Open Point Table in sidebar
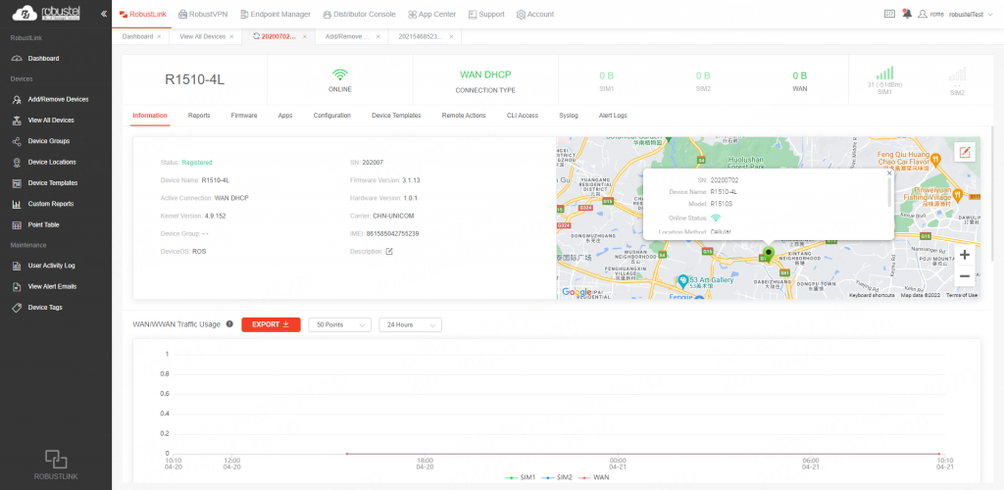This screenshot has width=1004, height=490. tap(43, 224)
